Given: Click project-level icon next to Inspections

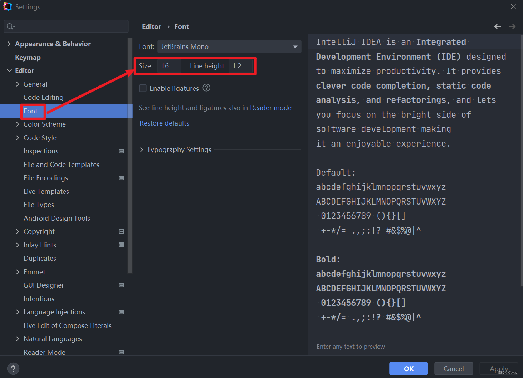Looking at the screenshot, I should pyautogui.click(x=122, y=151).
